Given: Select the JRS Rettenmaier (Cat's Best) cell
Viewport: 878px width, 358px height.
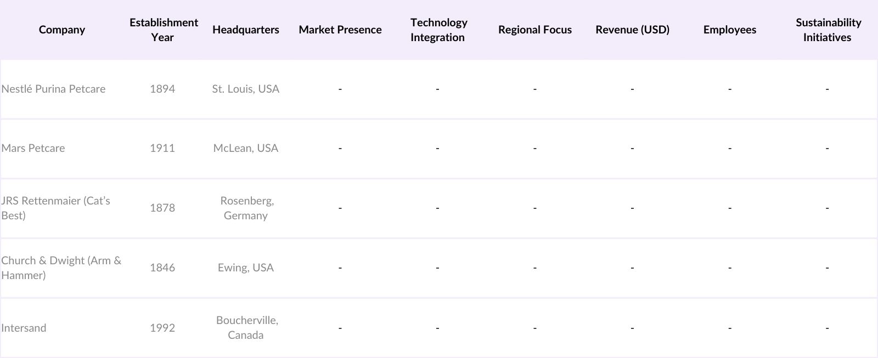Looking at the screenshot, I should [55, 208].
